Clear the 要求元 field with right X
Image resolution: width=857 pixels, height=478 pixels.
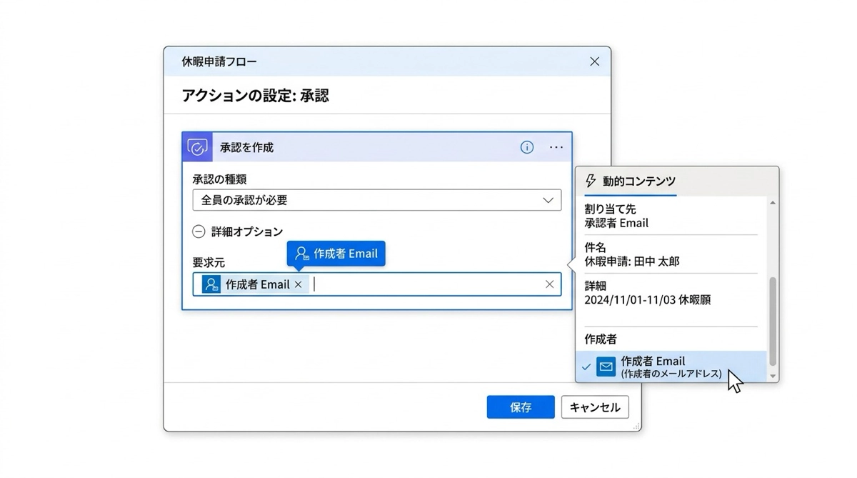pyautogui.click(x=549, y=284)
